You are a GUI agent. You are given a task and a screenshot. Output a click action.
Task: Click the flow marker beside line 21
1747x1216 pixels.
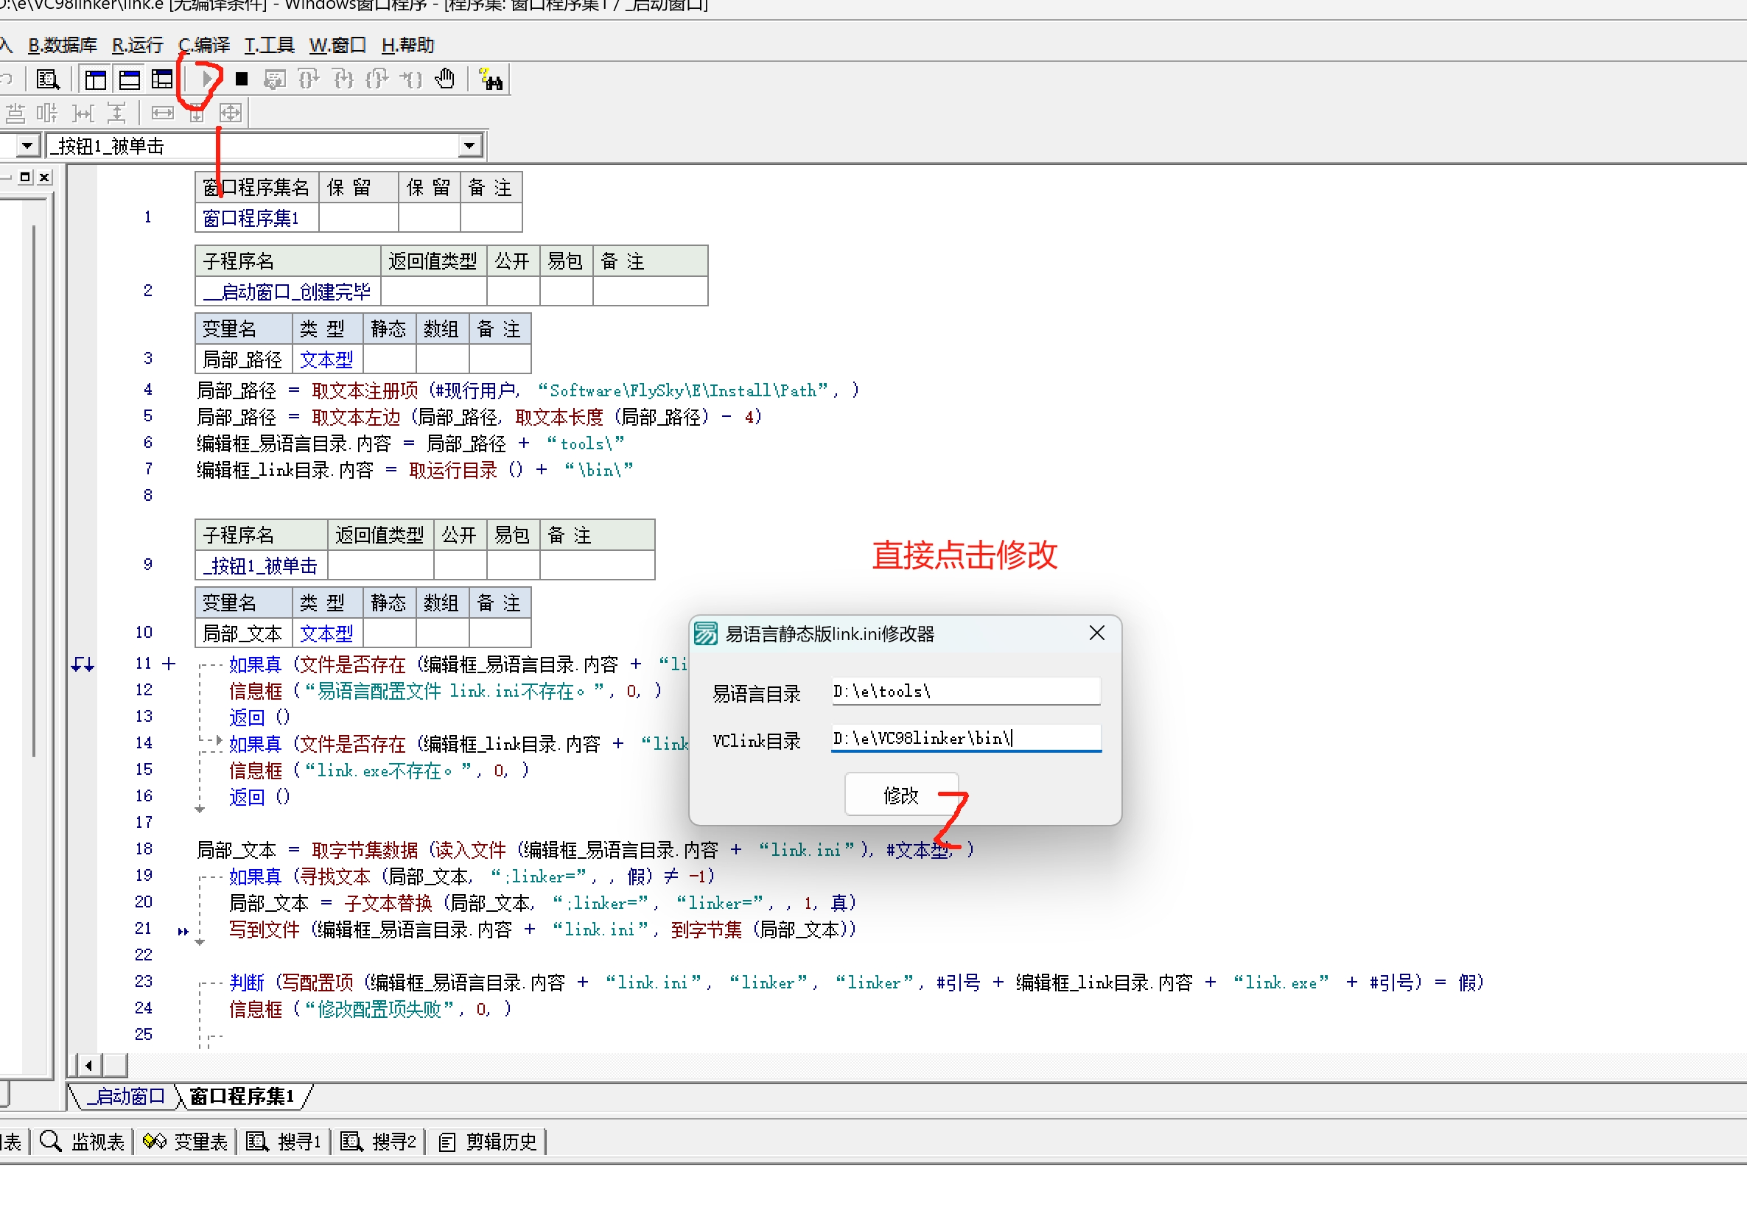pos(183,931)
